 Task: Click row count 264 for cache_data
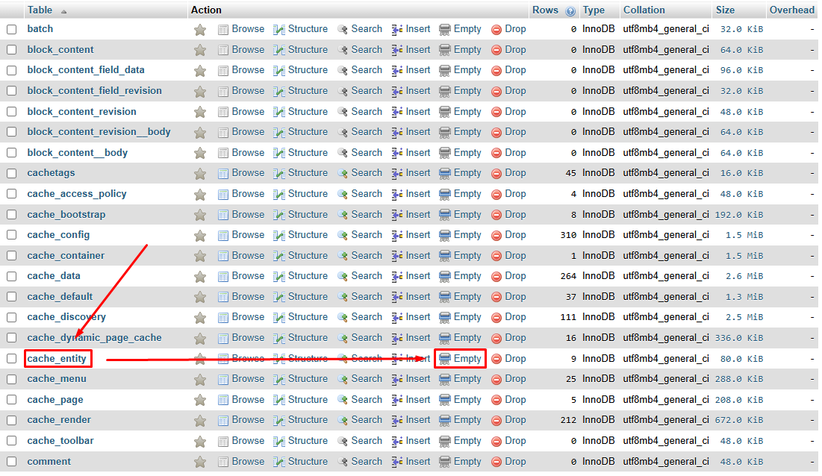[x=568, y=277]
